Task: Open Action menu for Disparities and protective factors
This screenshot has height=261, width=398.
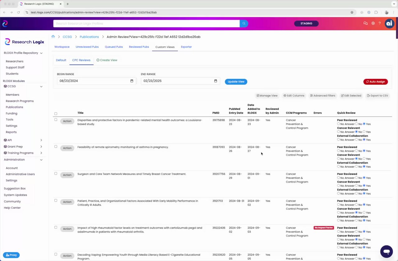Action: tap(67, 121)
